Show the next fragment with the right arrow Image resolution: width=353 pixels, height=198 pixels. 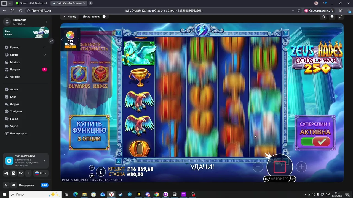(x=79, y=39)
